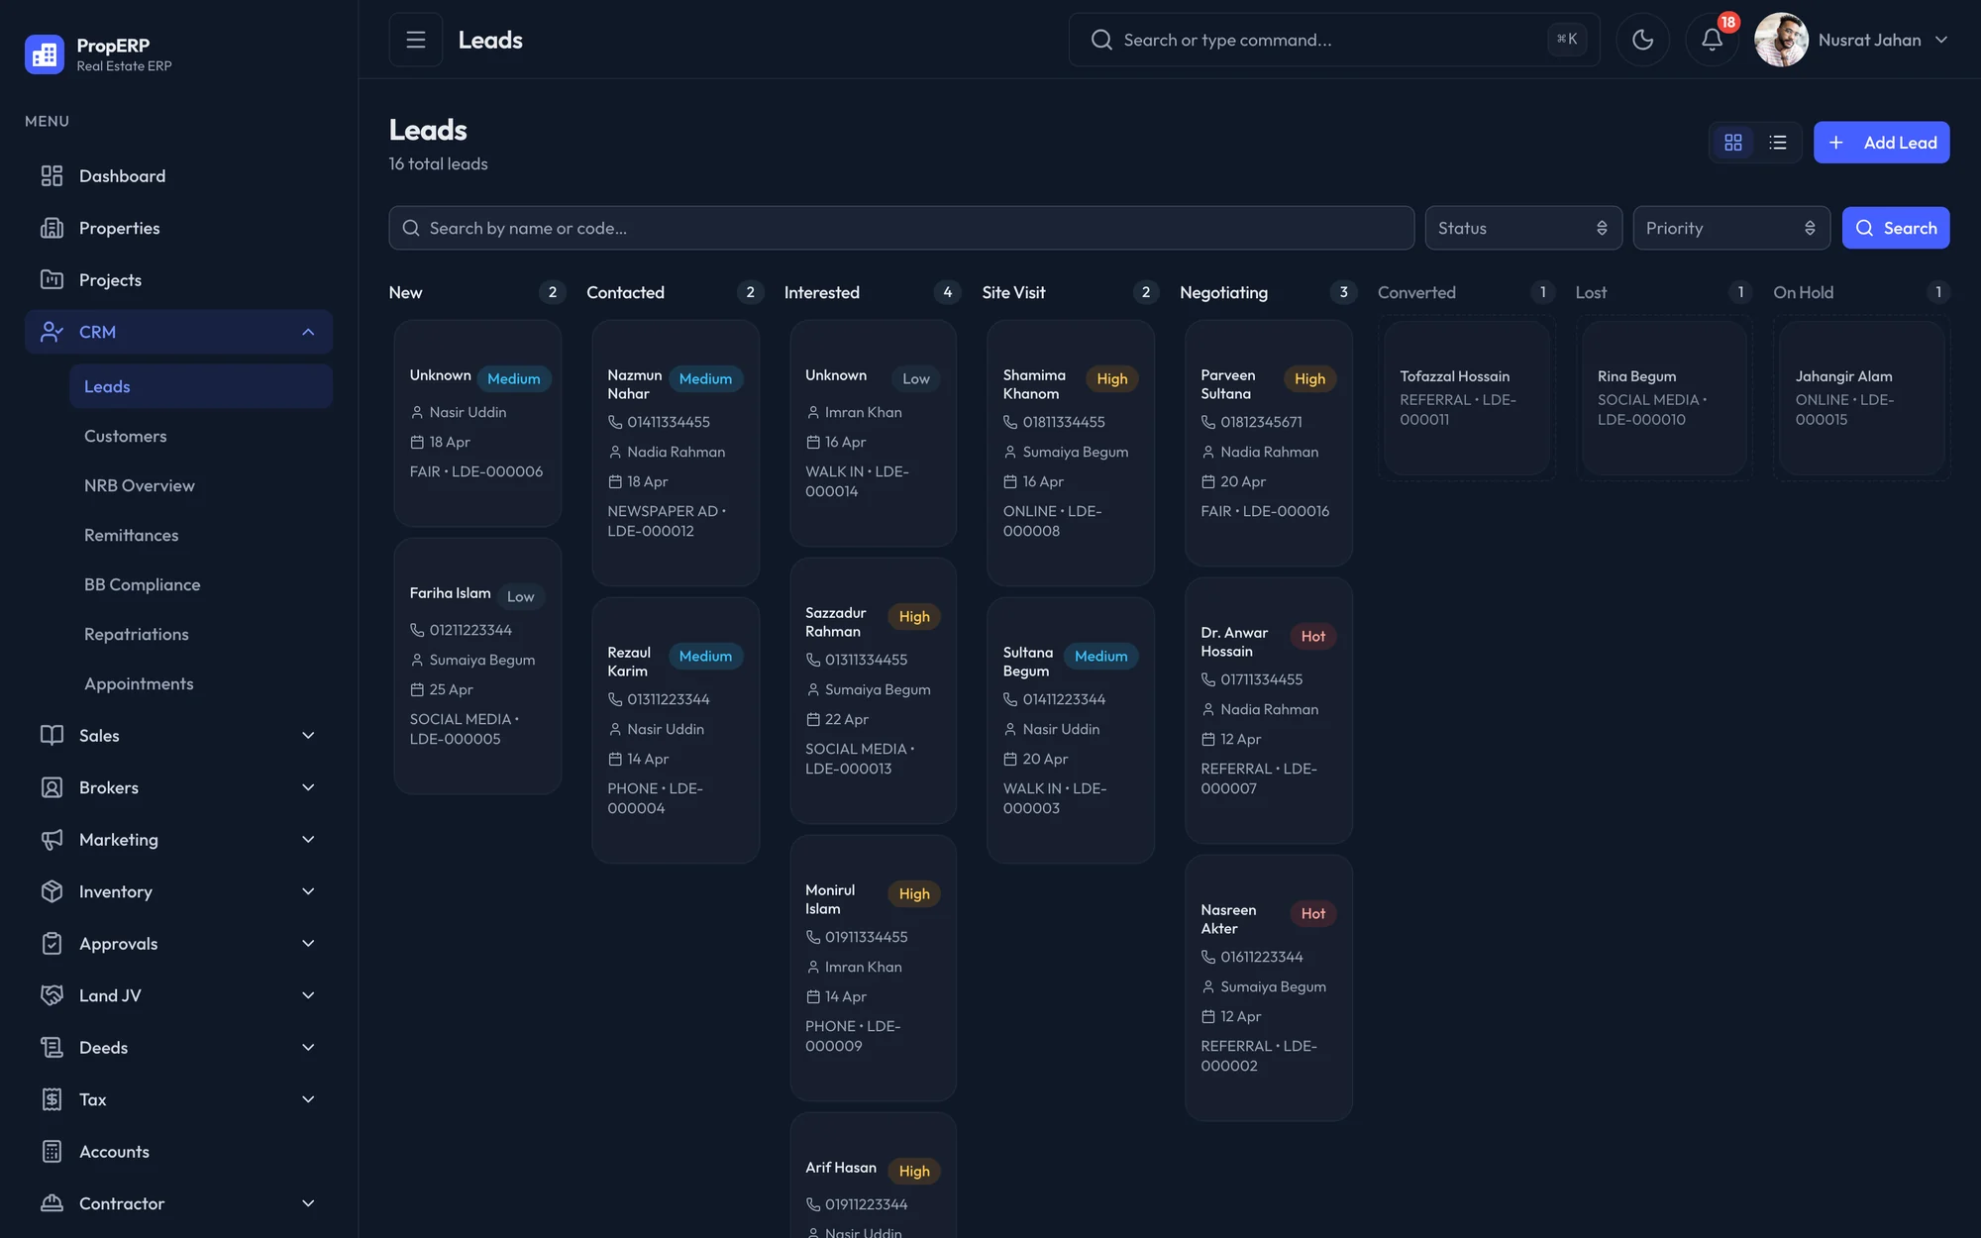The width and height of the screenshot is (1981, 1238).
Task: Open user menu chevron beside Nusrat Jahan
Action: point(1941,40)
